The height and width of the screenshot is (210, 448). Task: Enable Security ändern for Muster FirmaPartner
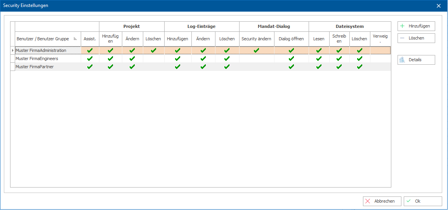[x=257, y=67]
